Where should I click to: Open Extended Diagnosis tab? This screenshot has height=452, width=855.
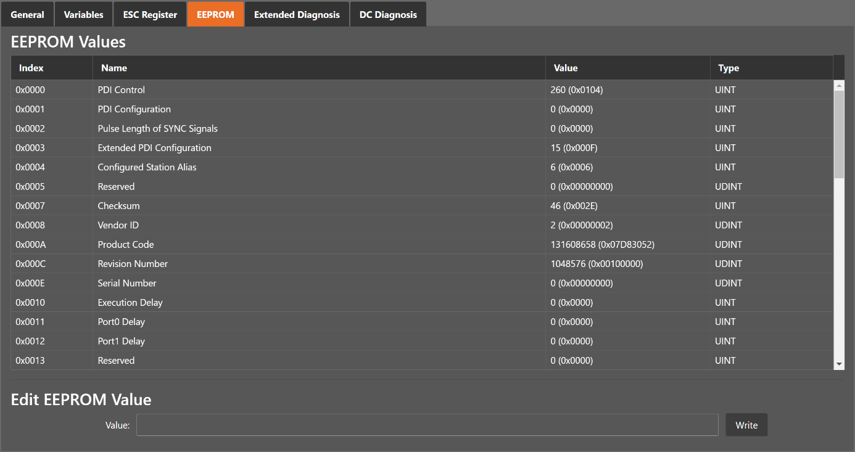(x=297, y=15)
